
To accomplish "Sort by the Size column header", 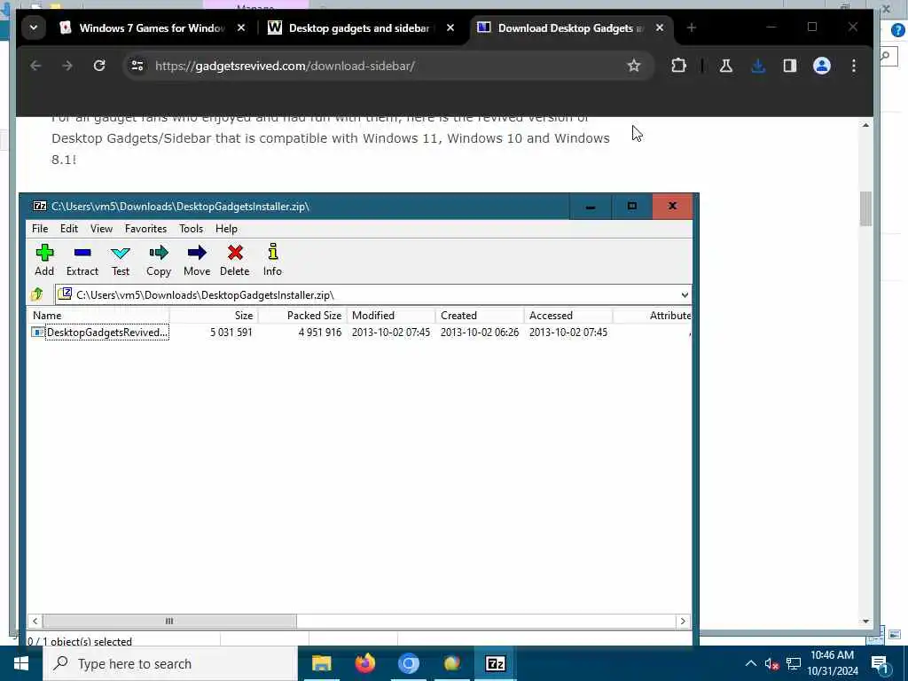I will click(214, 316).
